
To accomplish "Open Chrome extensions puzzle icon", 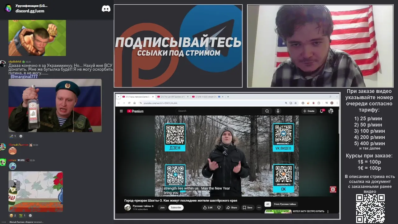I will 319,103.
